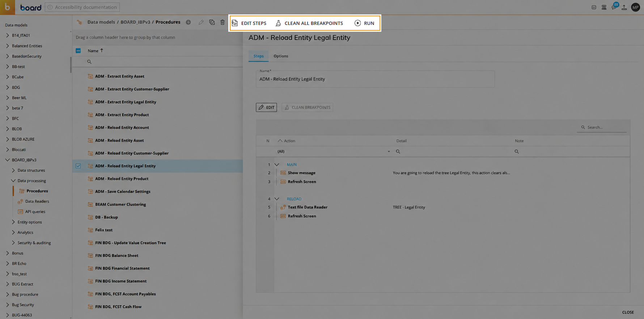
Task: Click the icon beside ADM - Reload Entity Account
Action: 90,128
